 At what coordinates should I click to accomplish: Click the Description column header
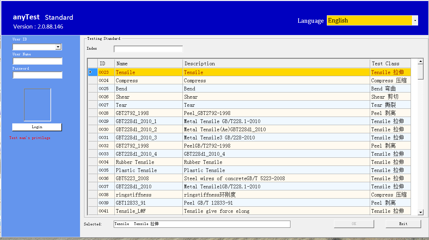pyautogui.click(x=276, y=64)
